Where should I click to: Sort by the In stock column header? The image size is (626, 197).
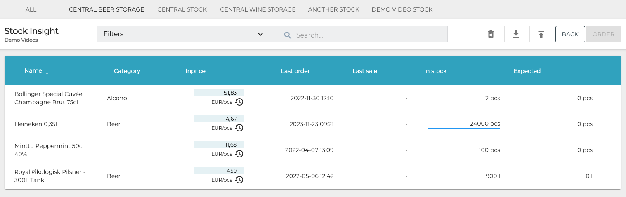(435, 71)
